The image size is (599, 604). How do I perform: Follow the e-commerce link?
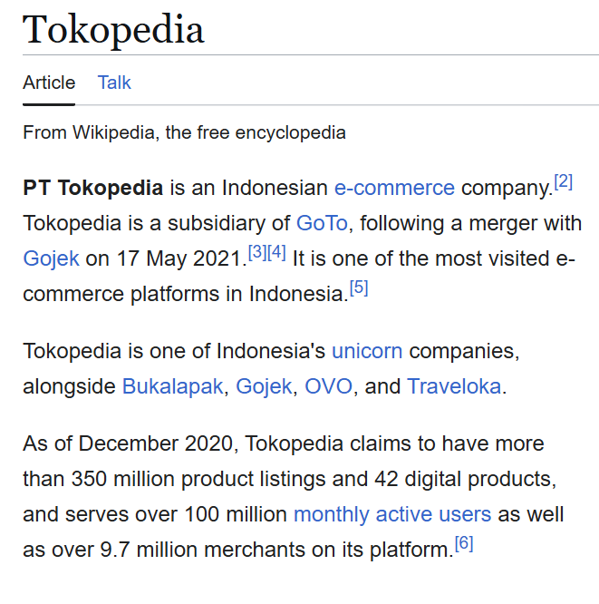tap(394, 189)
